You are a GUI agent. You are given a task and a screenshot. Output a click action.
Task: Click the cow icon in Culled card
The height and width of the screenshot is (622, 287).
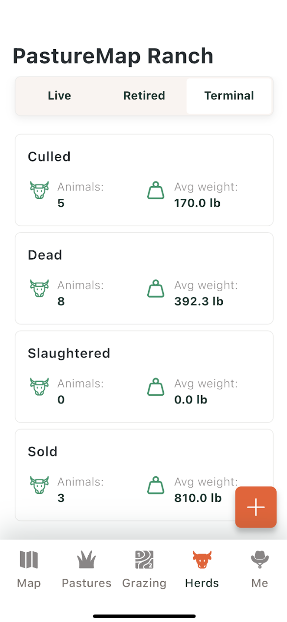coord(39,190)
